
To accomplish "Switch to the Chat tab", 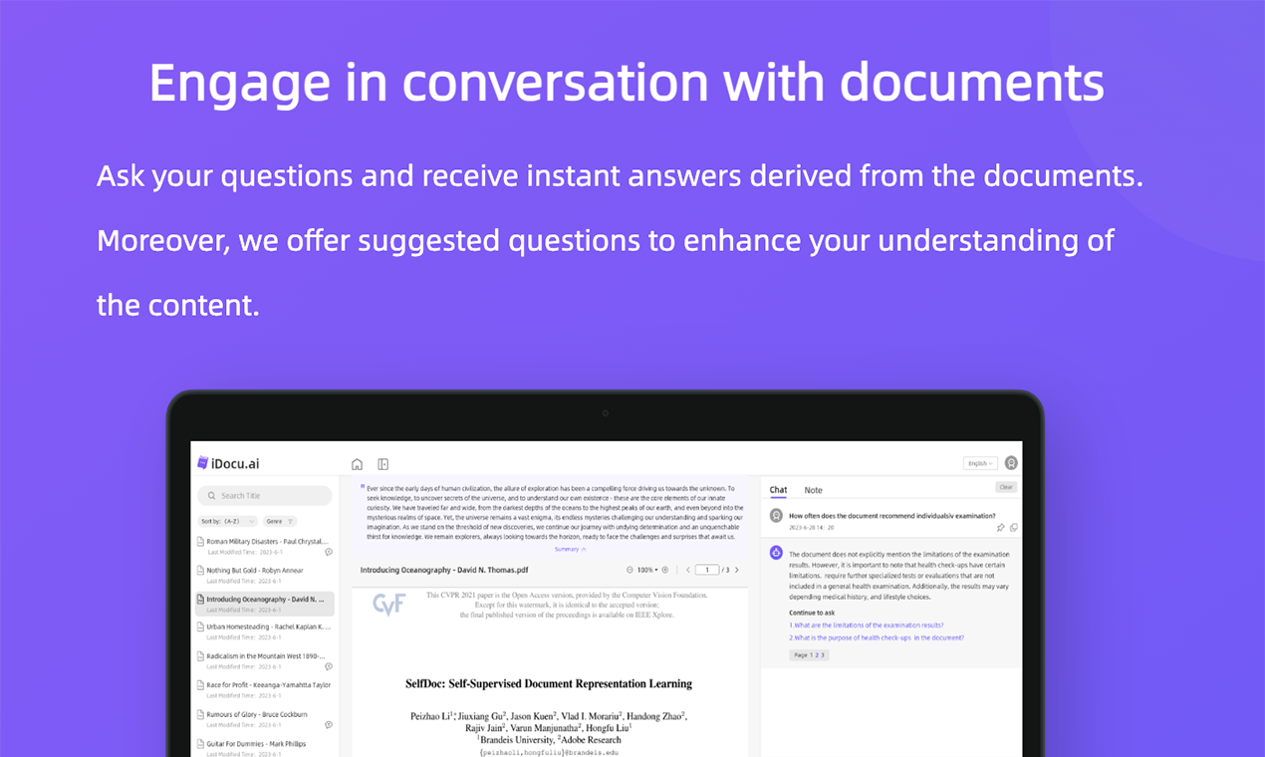I will pos(778,490).
